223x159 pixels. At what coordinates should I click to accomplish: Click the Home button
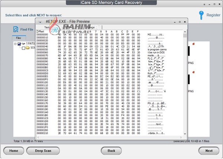coord(14,151)
